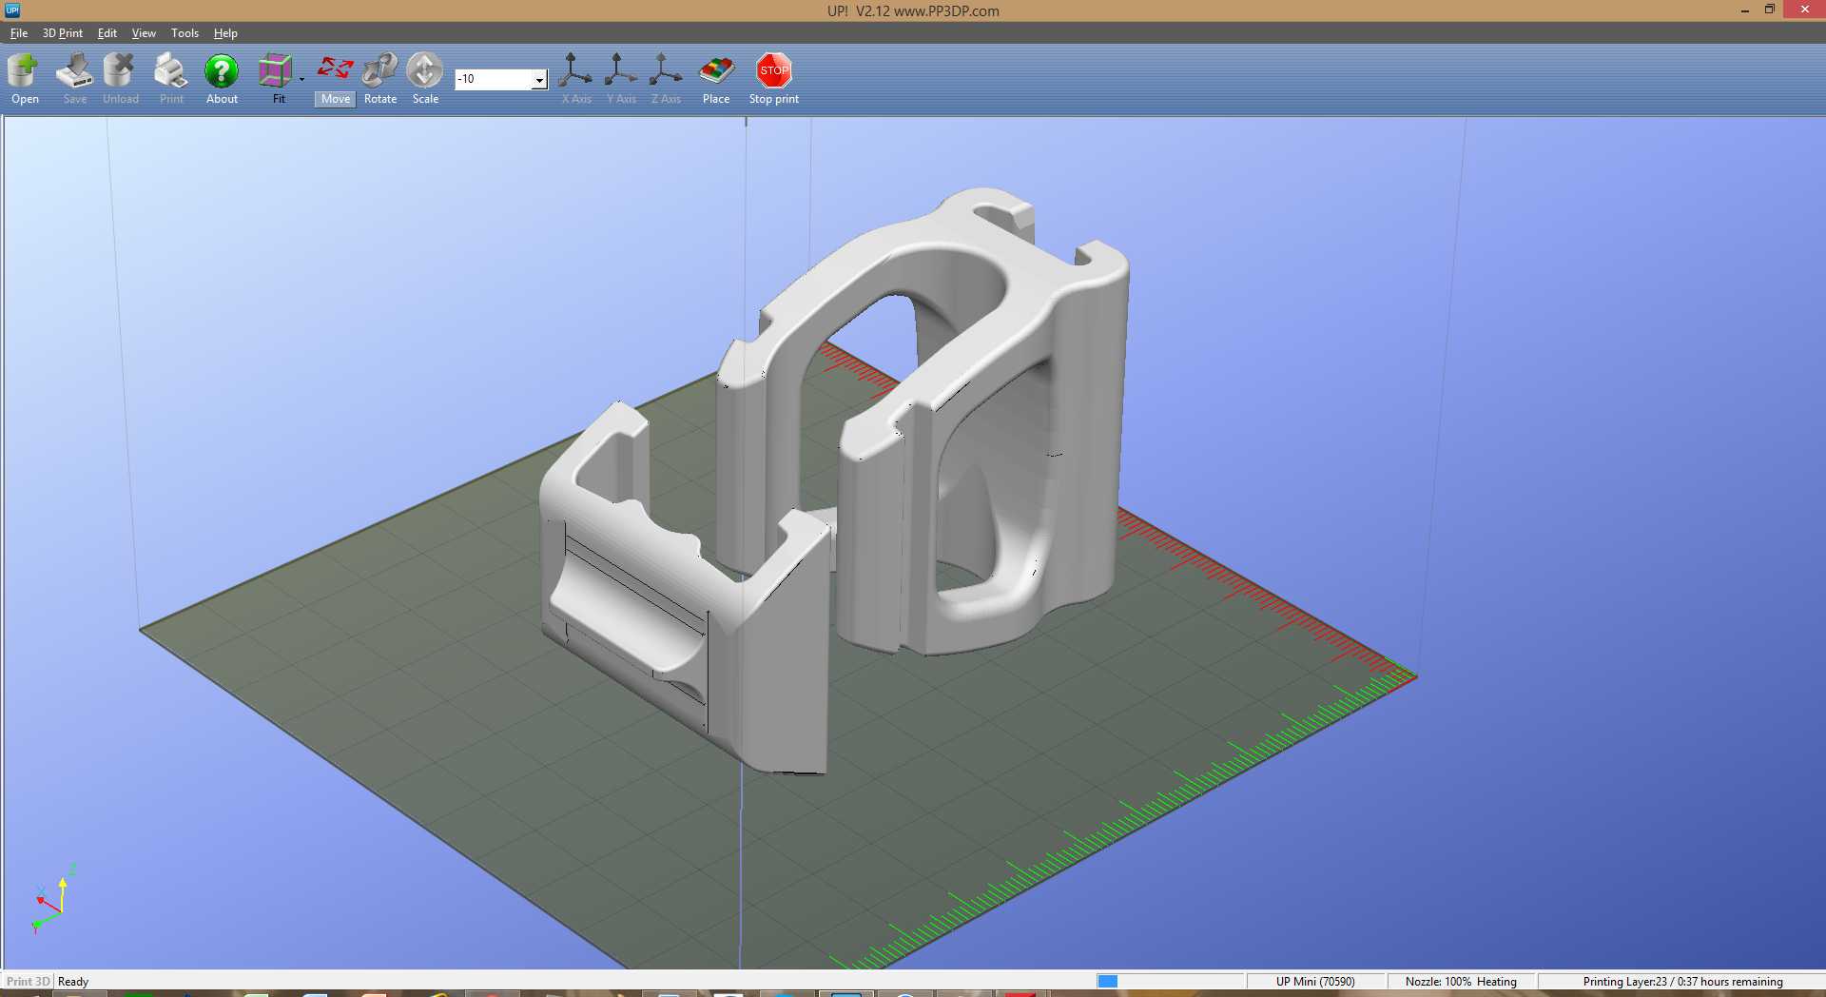1826x997 pixels.
Task: Select the Rotate tool
Action: (x=380, y=78)
